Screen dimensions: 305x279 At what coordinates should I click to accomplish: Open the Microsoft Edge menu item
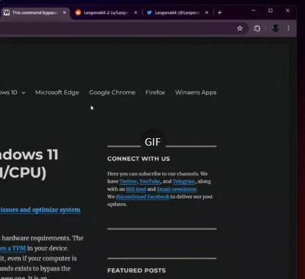tap(57, 93)
